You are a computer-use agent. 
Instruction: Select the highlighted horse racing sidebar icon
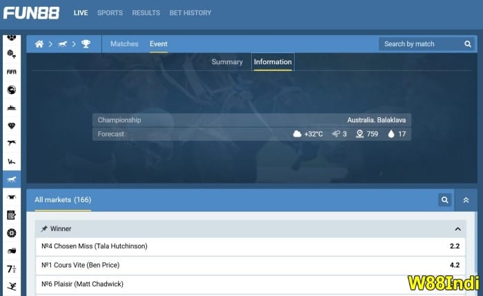point(12,179)
